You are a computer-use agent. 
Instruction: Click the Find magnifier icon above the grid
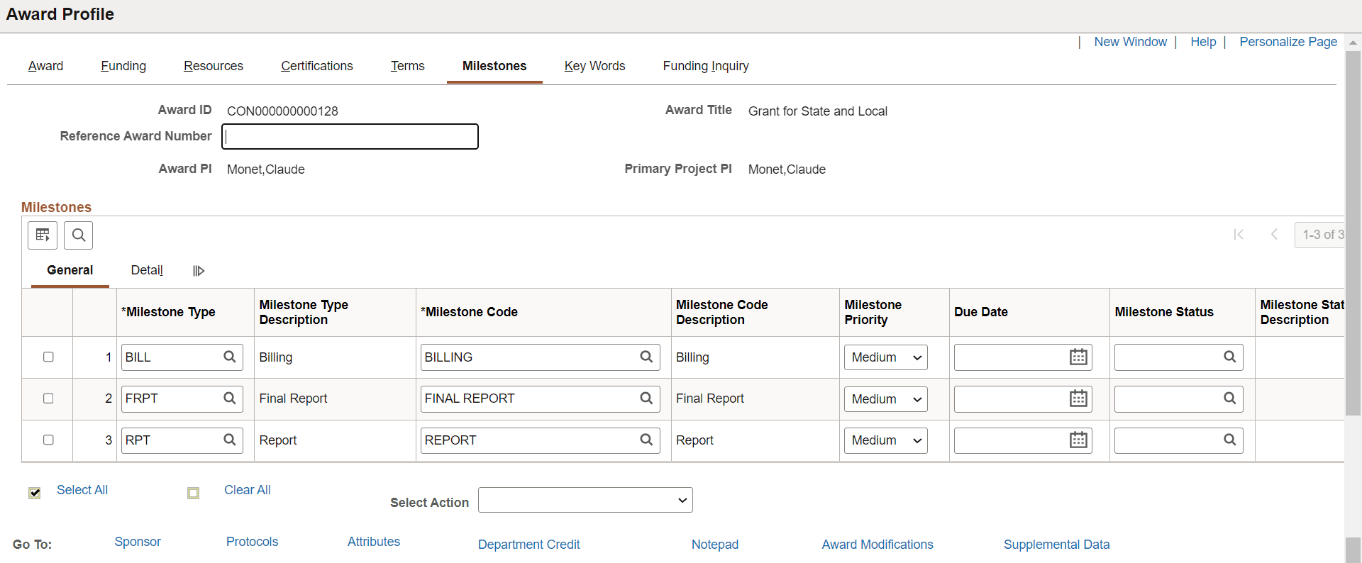click(79, 235)
